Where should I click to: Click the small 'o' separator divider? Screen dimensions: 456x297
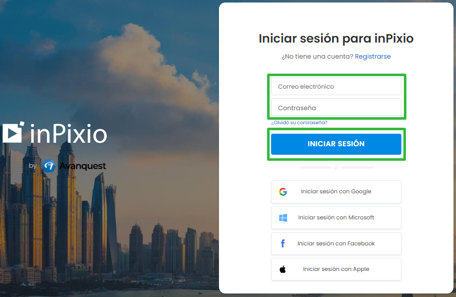pos(336,168)
